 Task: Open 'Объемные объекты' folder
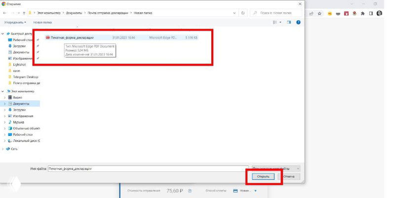(x=26, y=128)
